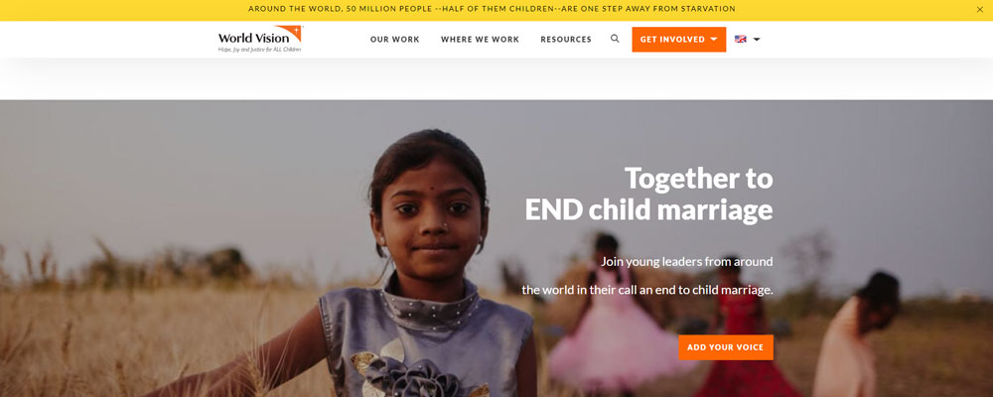Open the search magnifier icon
The width and height of the screenshot is (993, 397).
click(615, 39)
